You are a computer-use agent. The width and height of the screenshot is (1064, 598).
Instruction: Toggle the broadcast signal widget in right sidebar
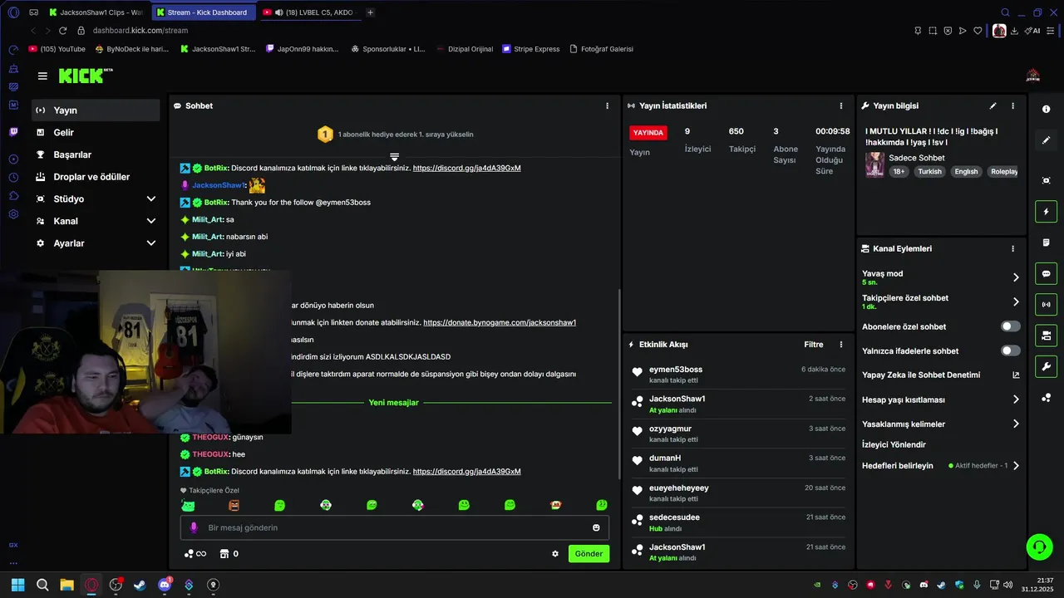pyautogui.click(x=1046, y=305)
